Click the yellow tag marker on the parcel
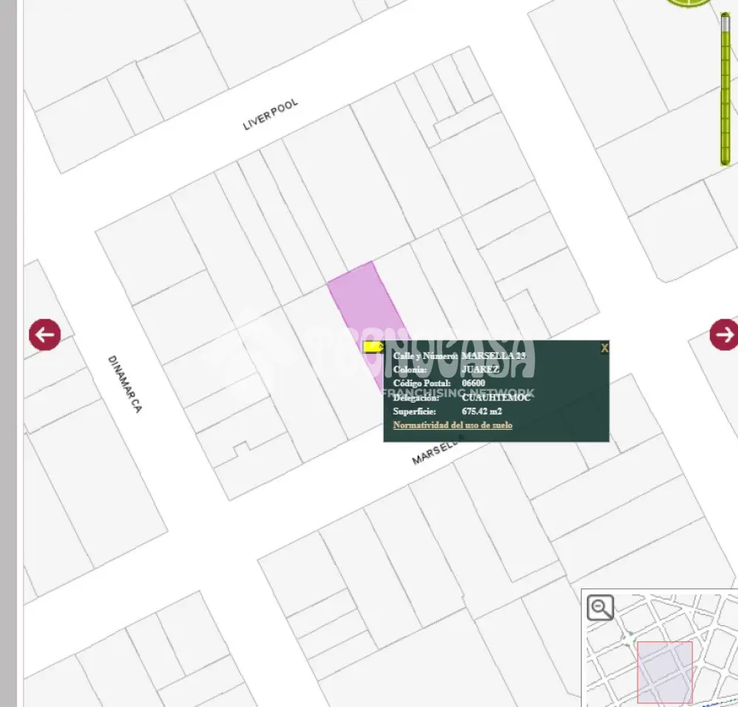Screen dimensions: 738x707 tap(373, 347)
